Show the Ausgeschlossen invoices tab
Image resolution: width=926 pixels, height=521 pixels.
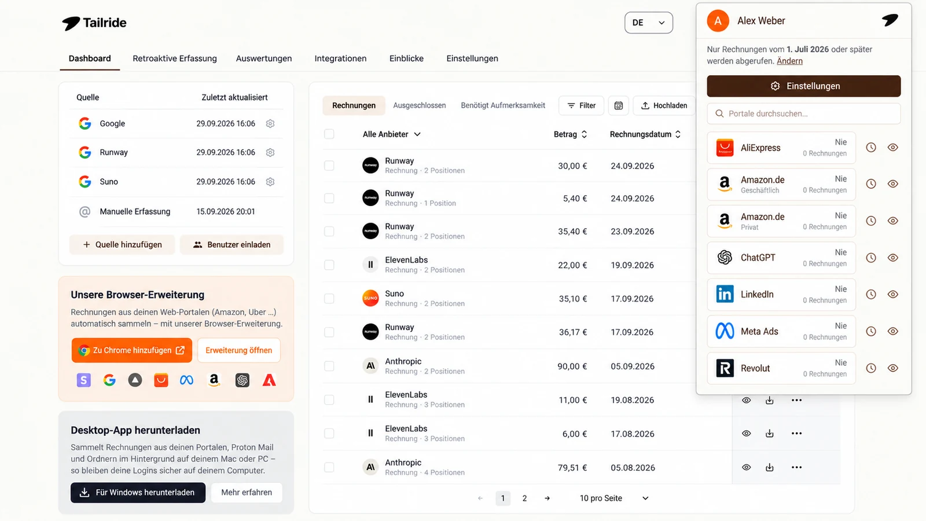[x=420, y=105]
